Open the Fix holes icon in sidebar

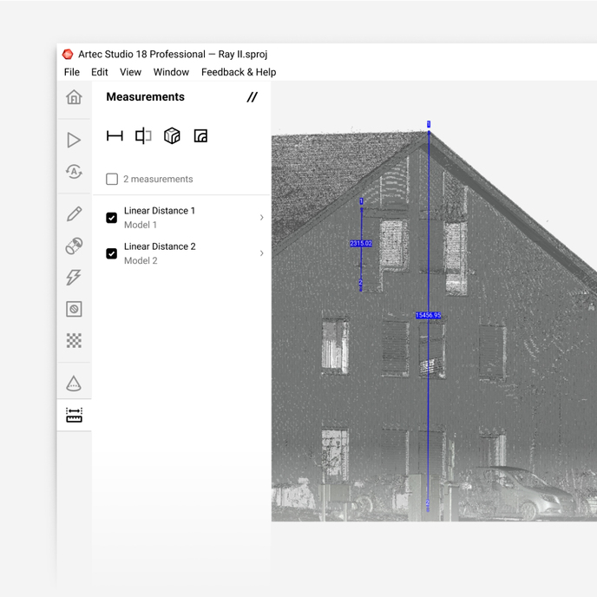point(74,309)
